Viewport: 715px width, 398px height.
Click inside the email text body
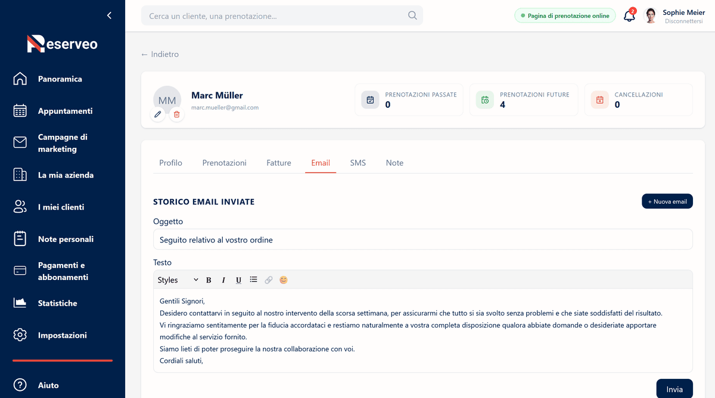pos(423,331)
